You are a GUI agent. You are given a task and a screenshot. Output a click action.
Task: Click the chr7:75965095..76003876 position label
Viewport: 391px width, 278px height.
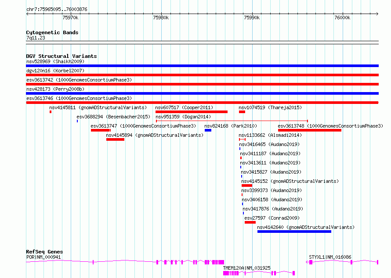(x=57, y=9)
